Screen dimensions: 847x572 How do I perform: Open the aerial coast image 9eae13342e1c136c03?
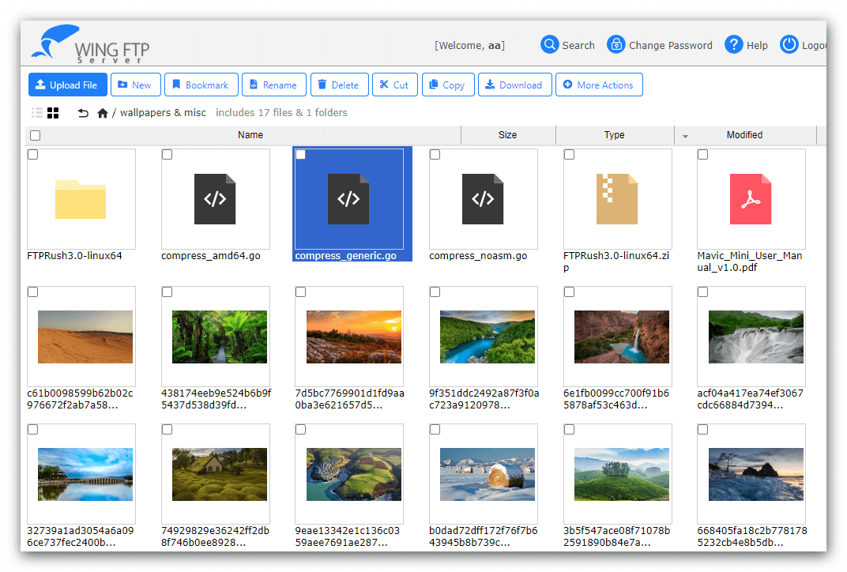[354, 474]
